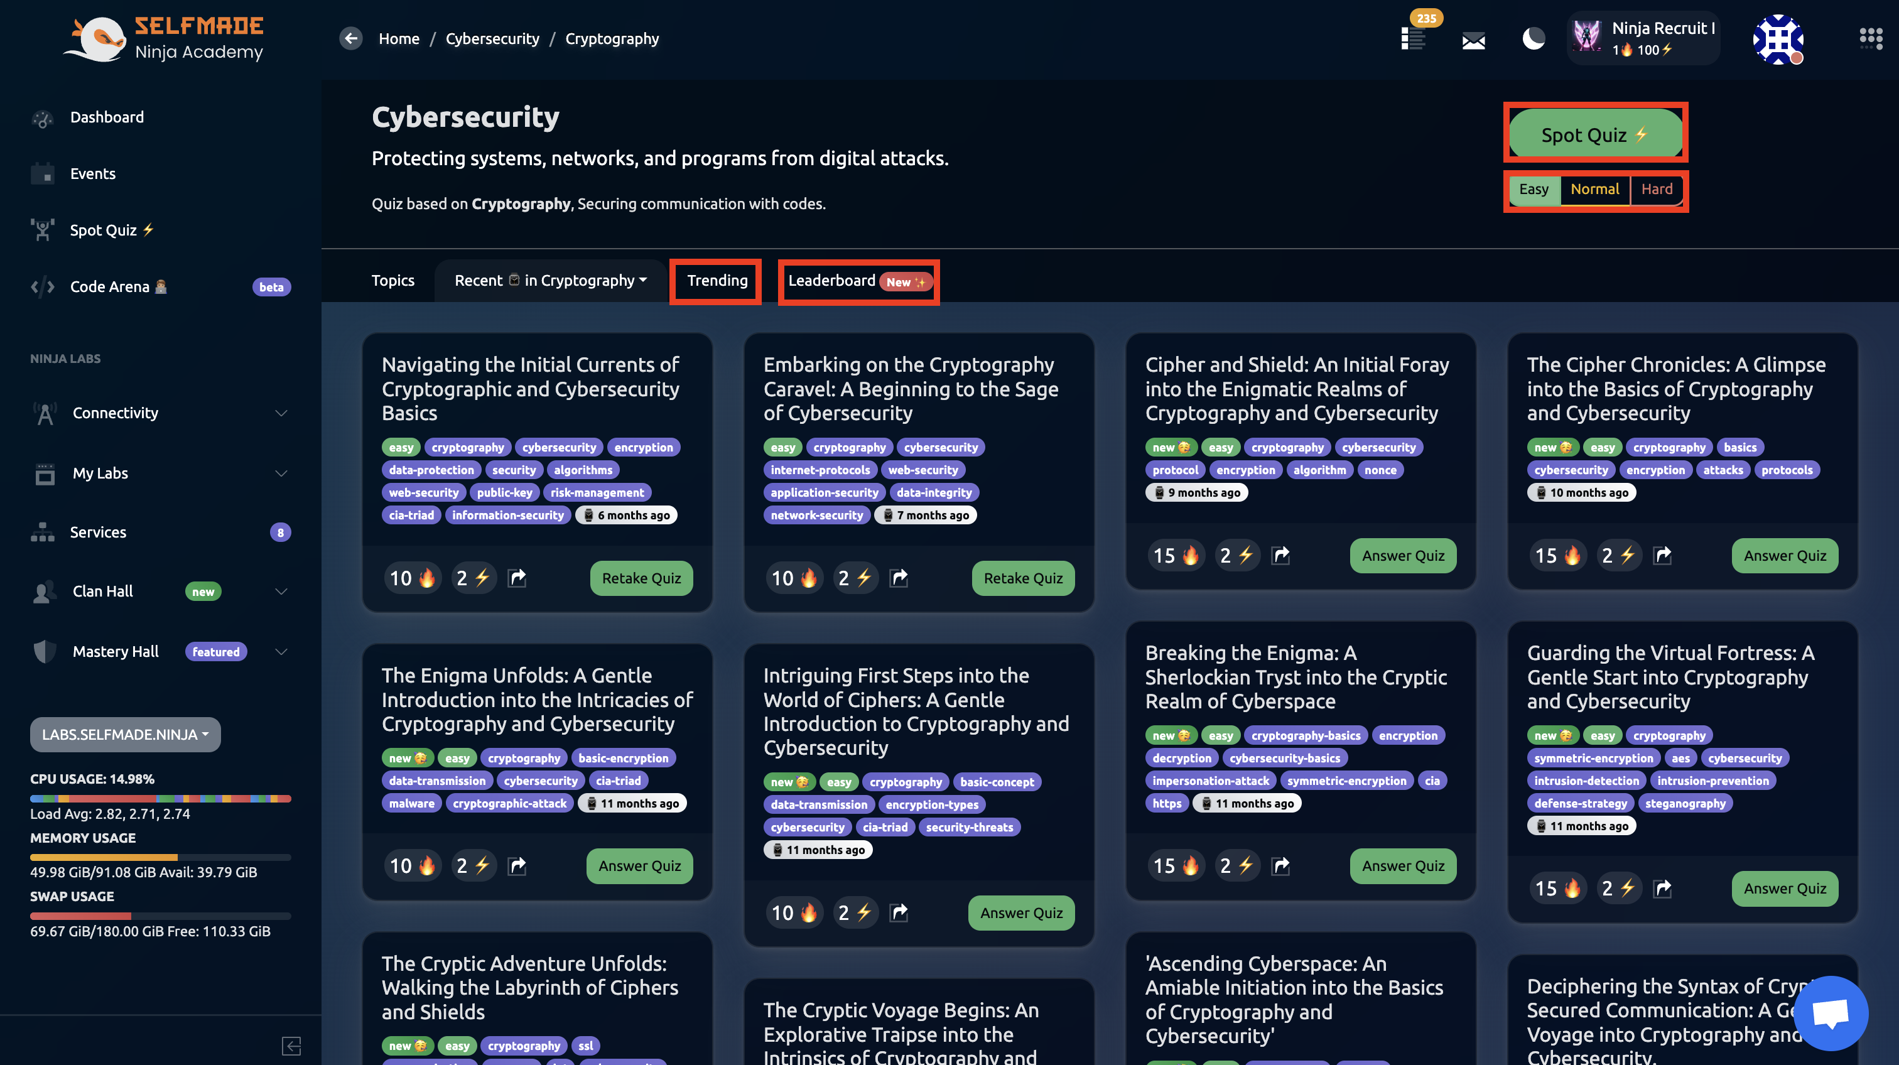Click the CPU usage colored bar
The width and height of the screenshot is (1899, 1065).
pyautogui.click(x=160, y=798)
